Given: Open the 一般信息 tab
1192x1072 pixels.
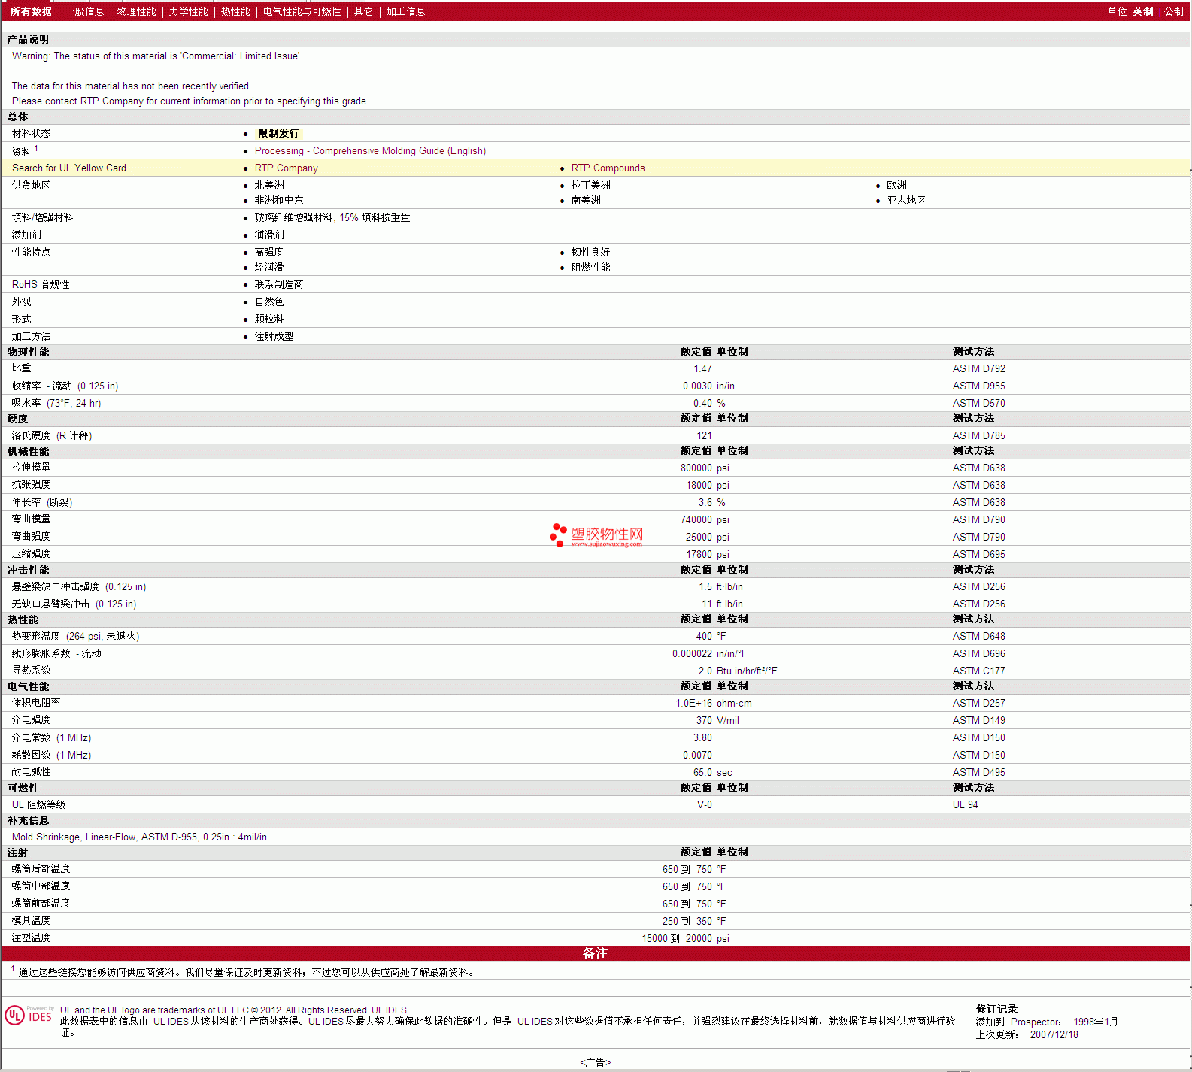Looking at the screenshot, I should [84, 12].
